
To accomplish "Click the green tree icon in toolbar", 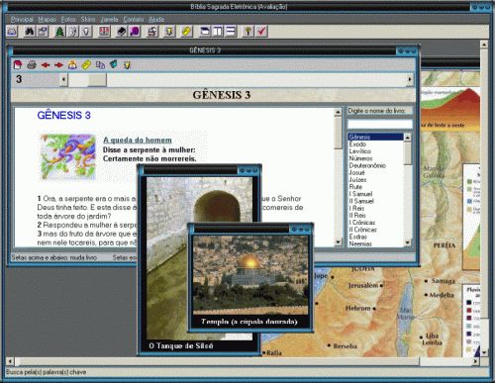I will coord(59,32).
